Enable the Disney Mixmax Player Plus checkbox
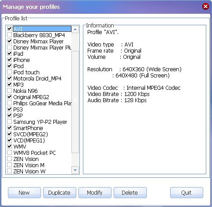212x207 pixels. pos(9,47)
